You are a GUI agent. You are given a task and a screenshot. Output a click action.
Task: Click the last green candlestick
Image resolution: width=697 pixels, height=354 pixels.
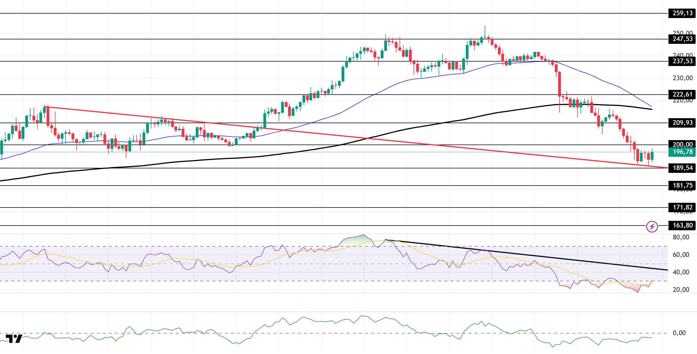[x=652, y=155]
